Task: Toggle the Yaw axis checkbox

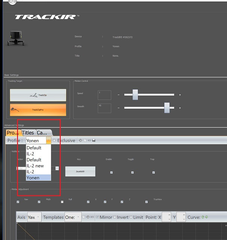Action: 18,202
